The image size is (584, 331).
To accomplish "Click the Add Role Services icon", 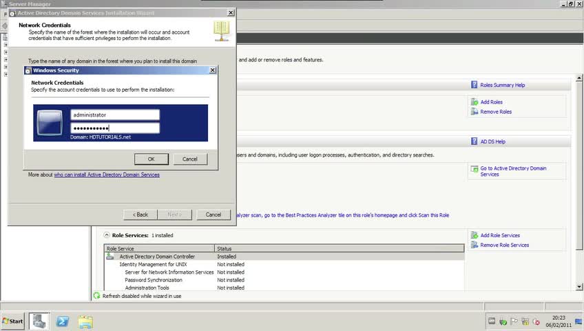I will (474, 235).
